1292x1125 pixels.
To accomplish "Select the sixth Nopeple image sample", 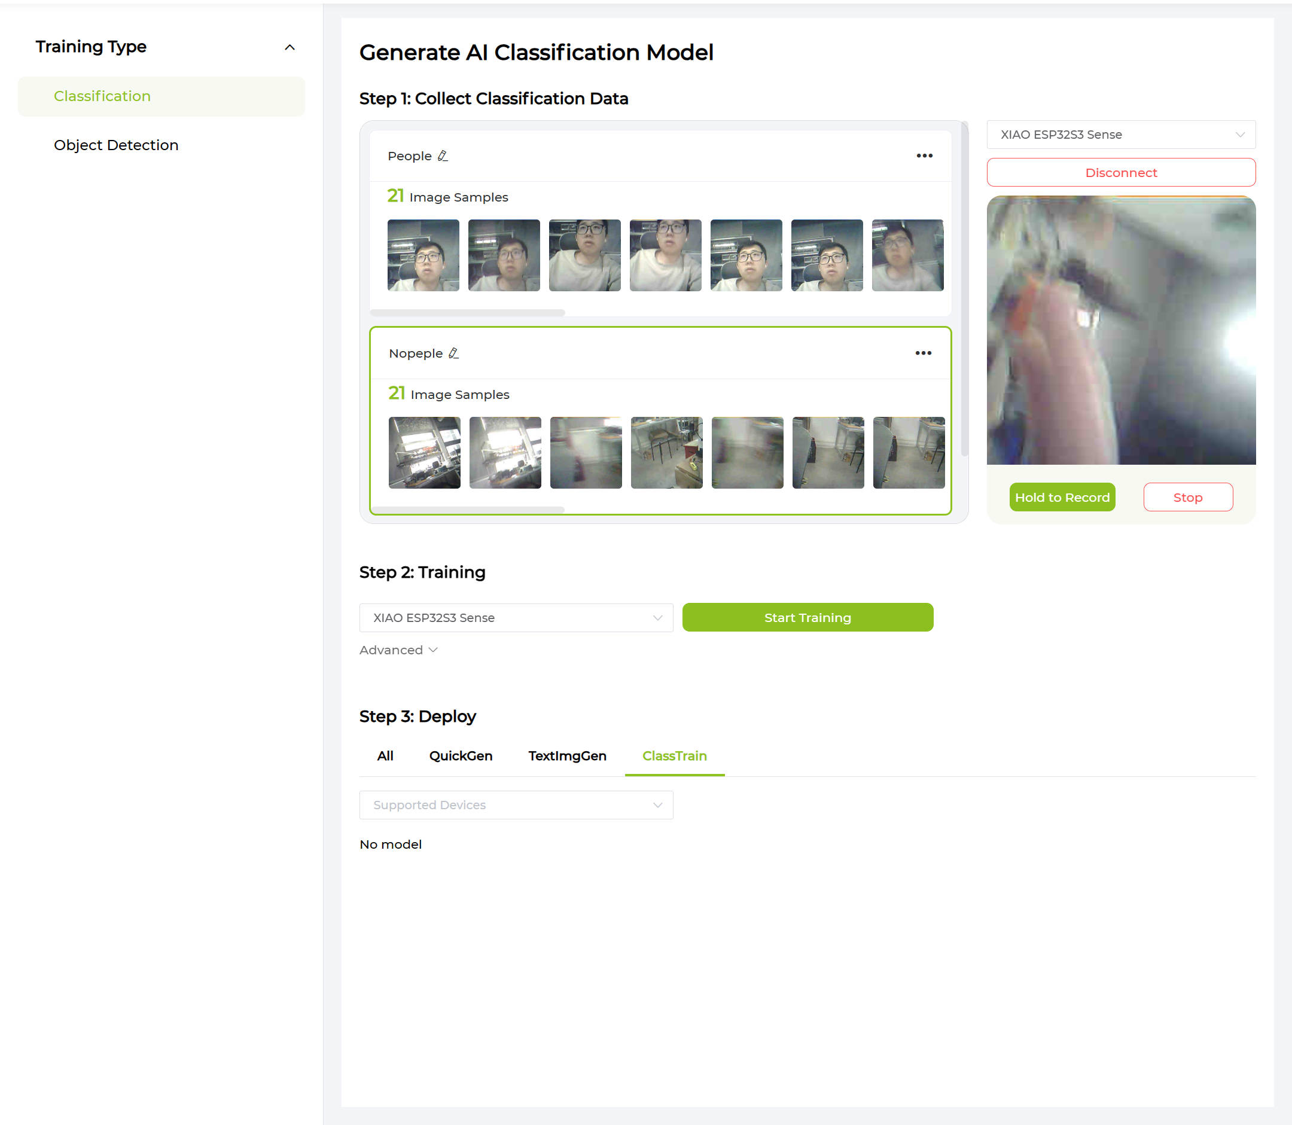I will tap(828, 453).
